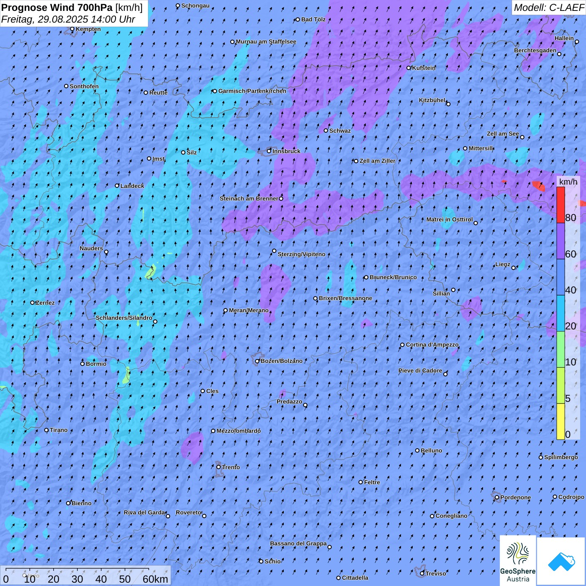
Task: Click the Trento city marker
Action: [x=218, y=467]
